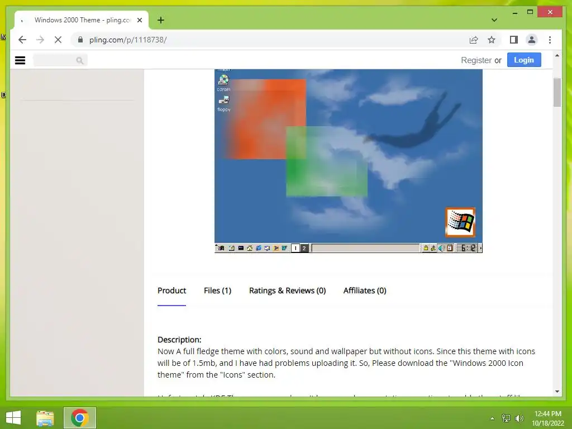Bookmark this tab with the star

tap(492, 40)
